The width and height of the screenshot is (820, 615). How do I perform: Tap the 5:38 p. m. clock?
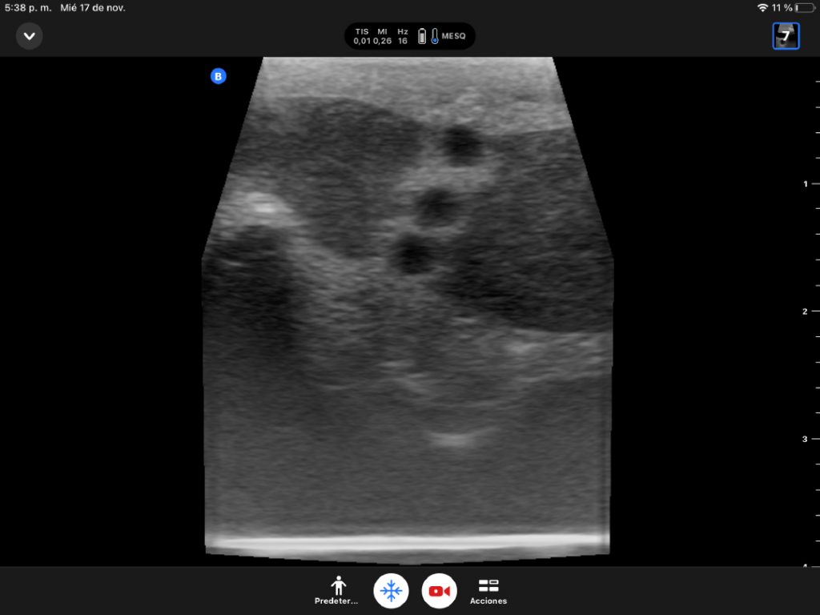[26, 7]
